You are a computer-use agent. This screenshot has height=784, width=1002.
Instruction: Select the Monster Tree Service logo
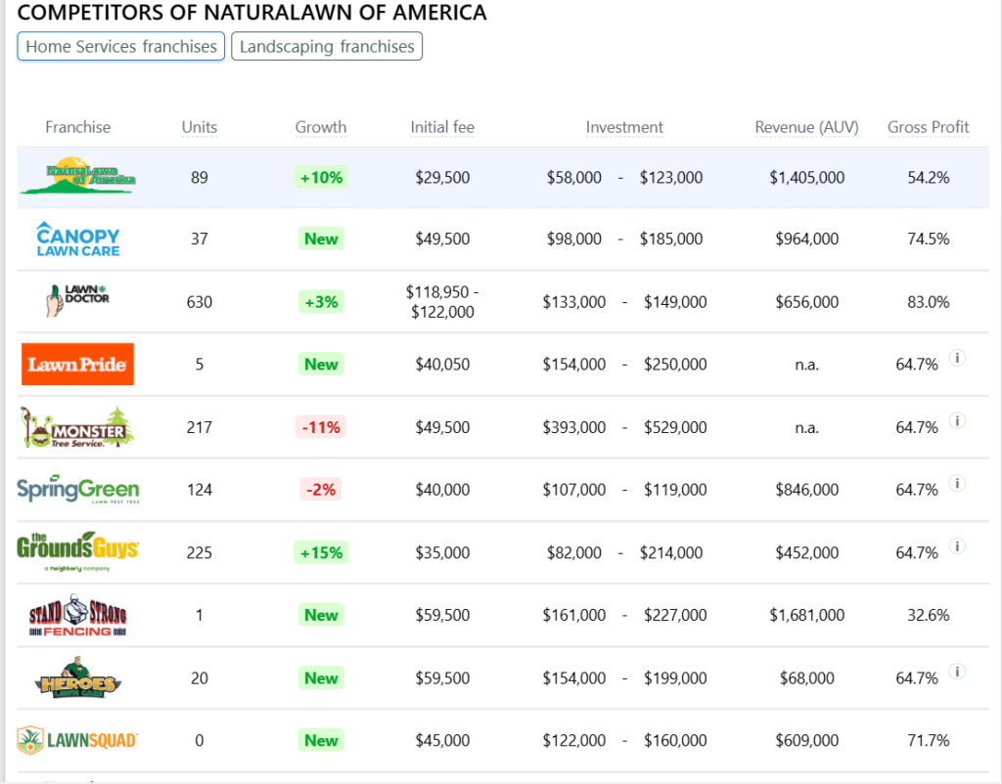[77, 426]
